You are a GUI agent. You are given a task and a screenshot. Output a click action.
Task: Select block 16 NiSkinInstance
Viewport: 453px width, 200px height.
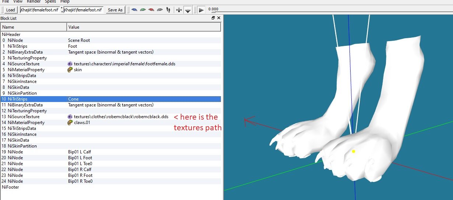(110, 134)
